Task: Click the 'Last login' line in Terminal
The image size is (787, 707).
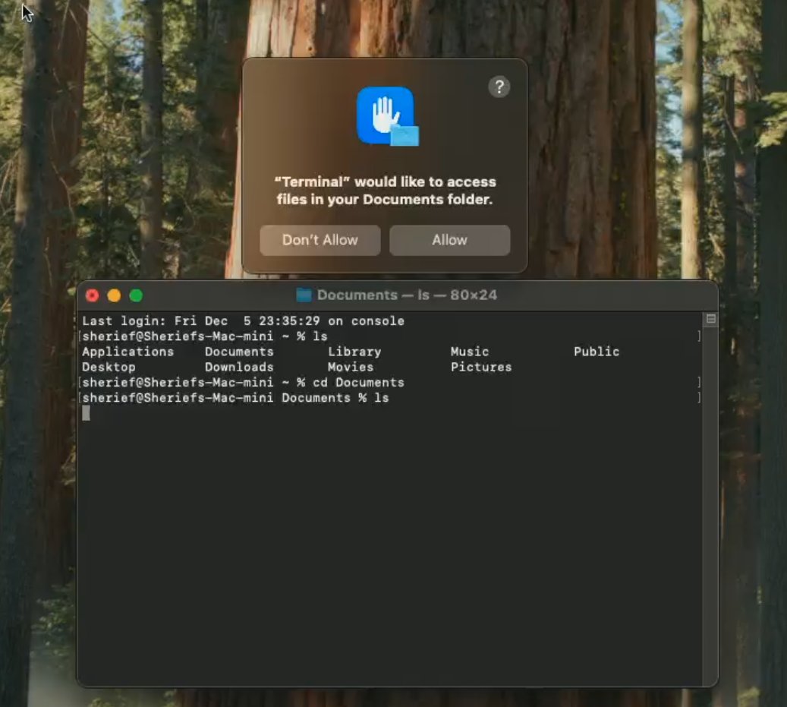Action: (243, 320)
